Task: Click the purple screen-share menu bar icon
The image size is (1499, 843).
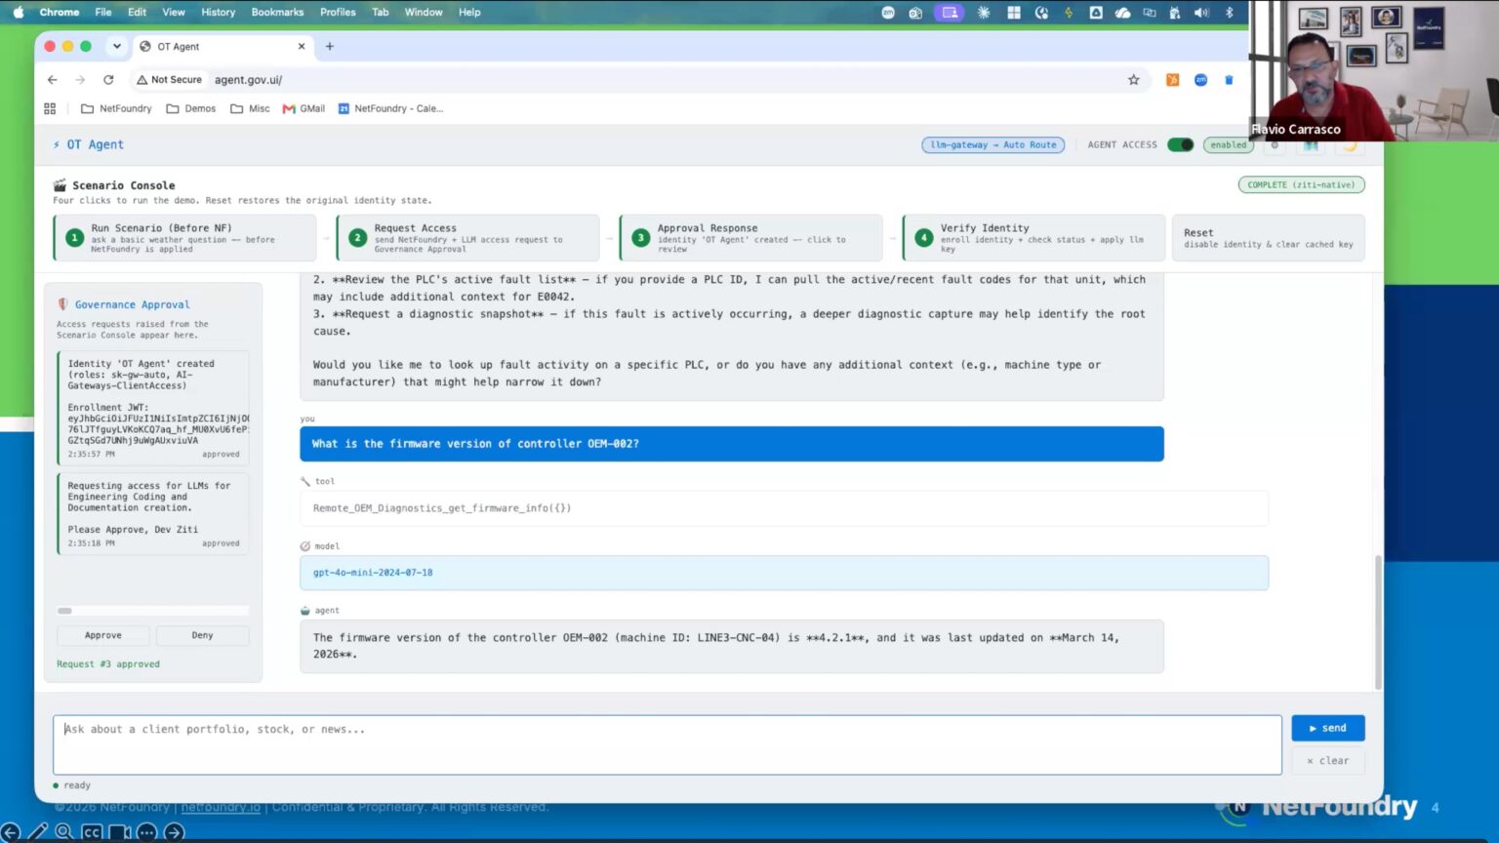Action: pyautogui.click(x=949, y=13)
